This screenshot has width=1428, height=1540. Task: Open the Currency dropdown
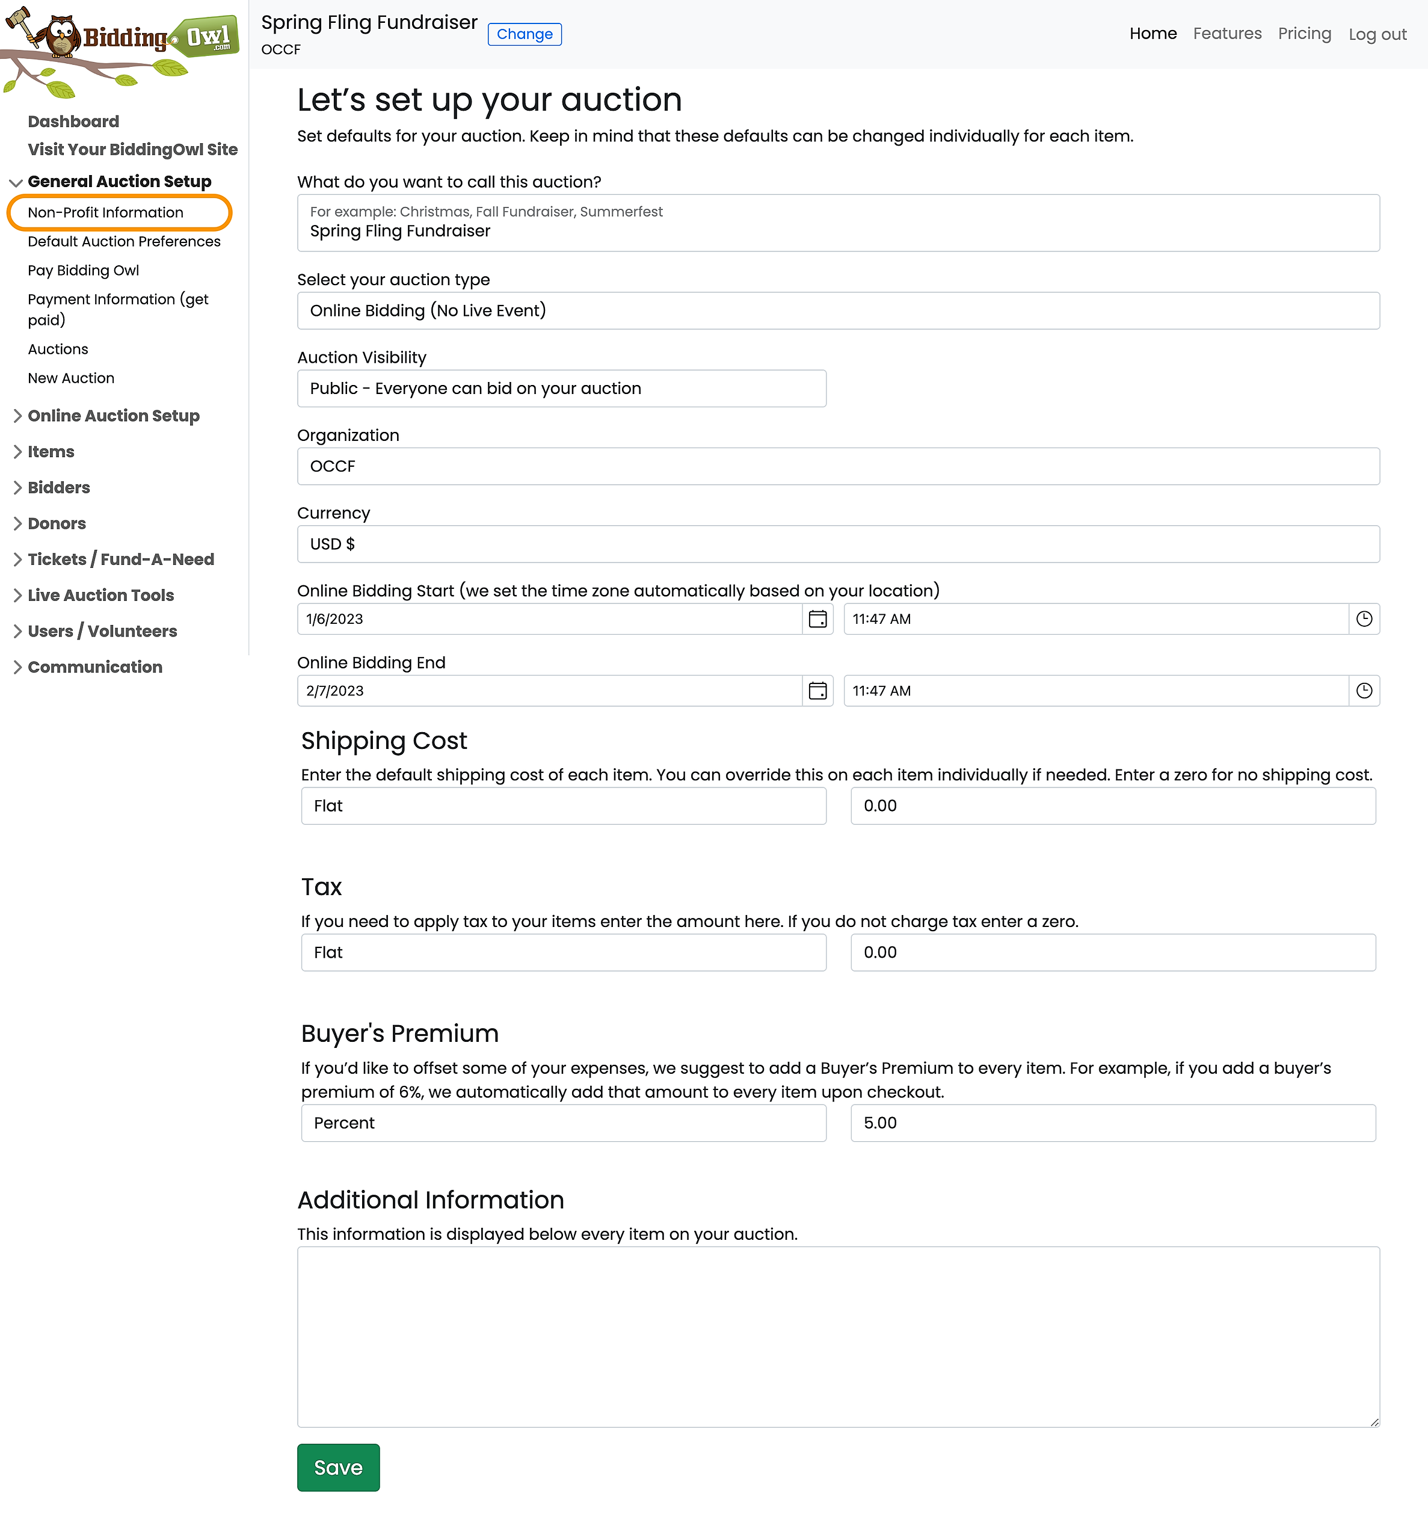(838, 544)
